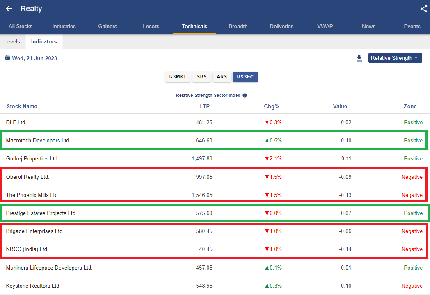
Task: Open the Breadth tab
Action: [238, 26]
